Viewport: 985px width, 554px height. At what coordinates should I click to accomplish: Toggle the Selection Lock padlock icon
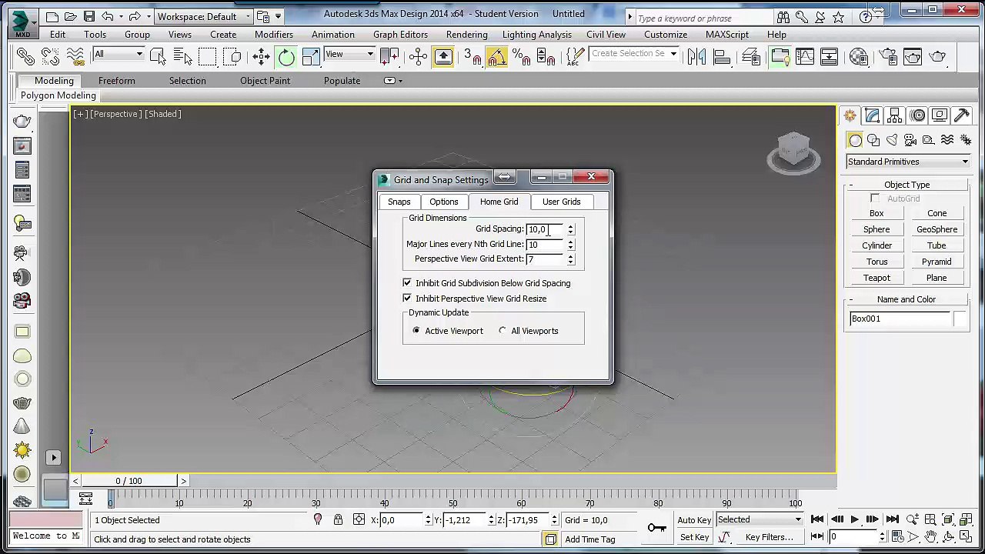(338, 520)
